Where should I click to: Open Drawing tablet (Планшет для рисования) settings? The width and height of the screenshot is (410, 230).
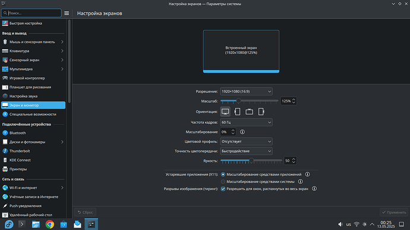33,87
